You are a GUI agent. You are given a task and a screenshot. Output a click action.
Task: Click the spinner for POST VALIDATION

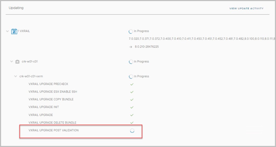point(132,131)
